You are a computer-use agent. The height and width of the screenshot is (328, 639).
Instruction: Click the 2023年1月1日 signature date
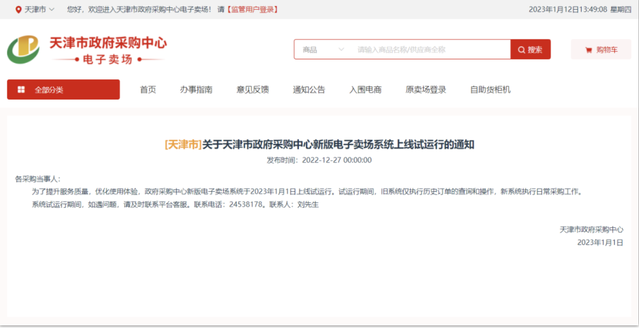(600, 242)
